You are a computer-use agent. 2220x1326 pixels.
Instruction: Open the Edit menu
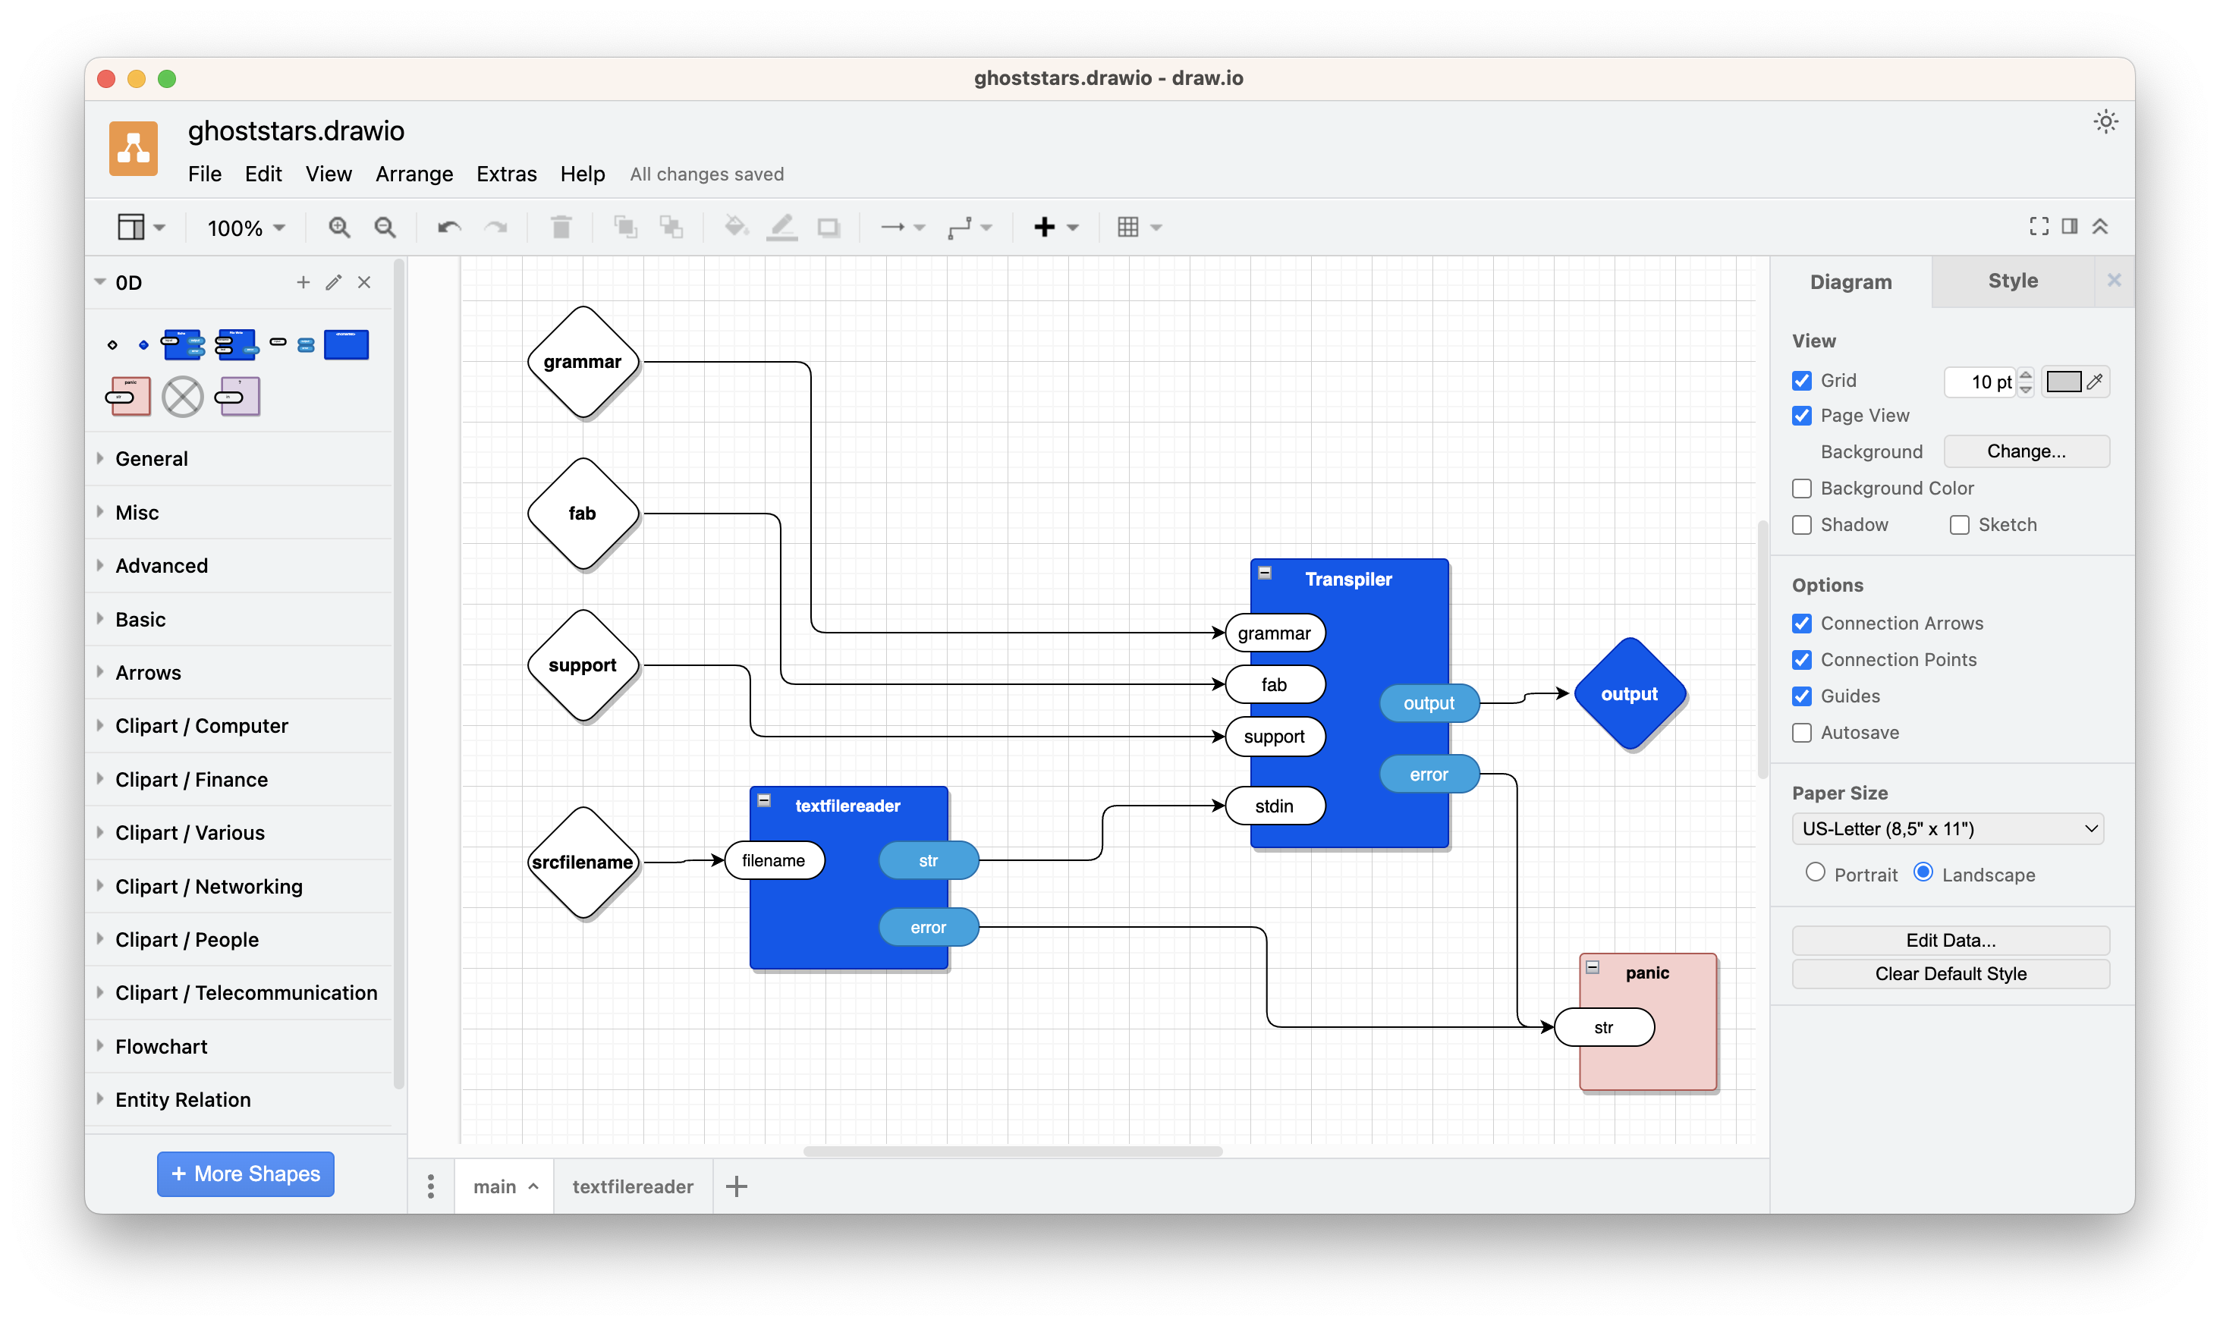[x=263, y=174]
